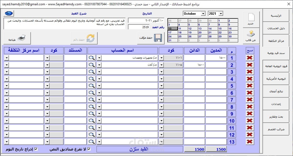This screenshot has height=156, width=293.
Task: Click the blue back arrow at top left
Action: 8,13
